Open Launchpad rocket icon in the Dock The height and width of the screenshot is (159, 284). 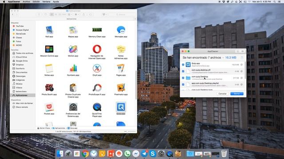(x=68, y=154)
